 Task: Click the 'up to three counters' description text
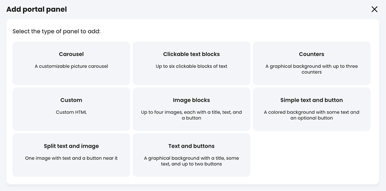[x=312, y=69]
